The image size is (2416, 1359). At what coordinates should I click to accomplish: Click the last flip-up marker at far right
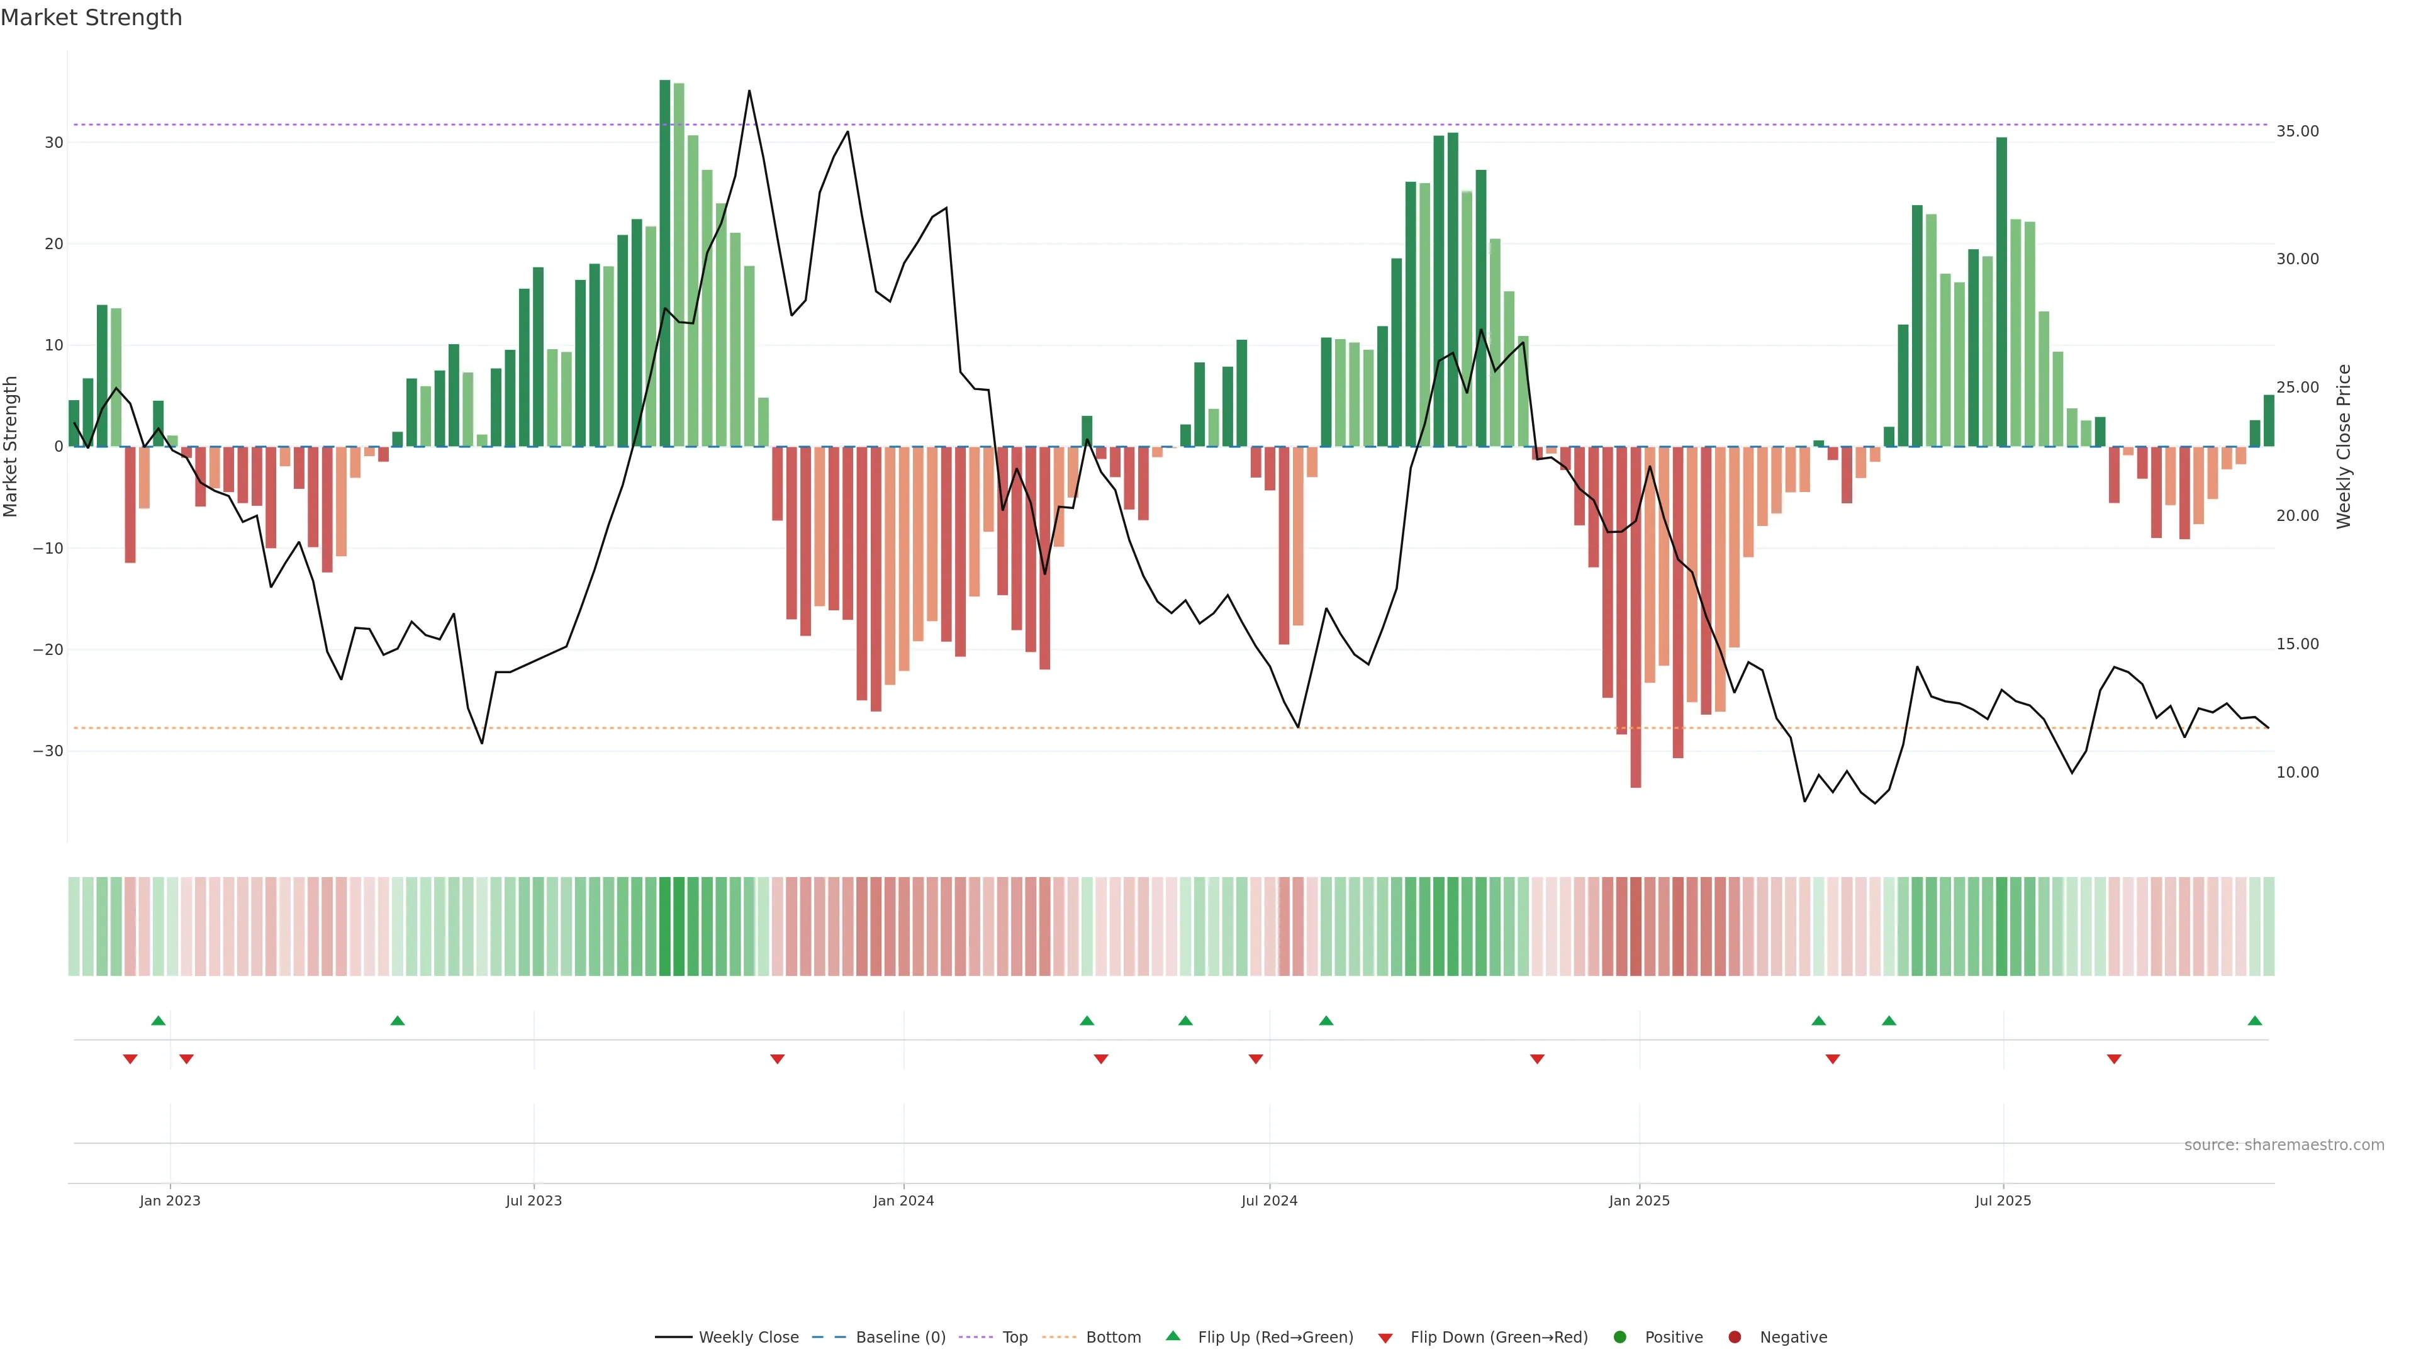click(x=2255, y=1021)
